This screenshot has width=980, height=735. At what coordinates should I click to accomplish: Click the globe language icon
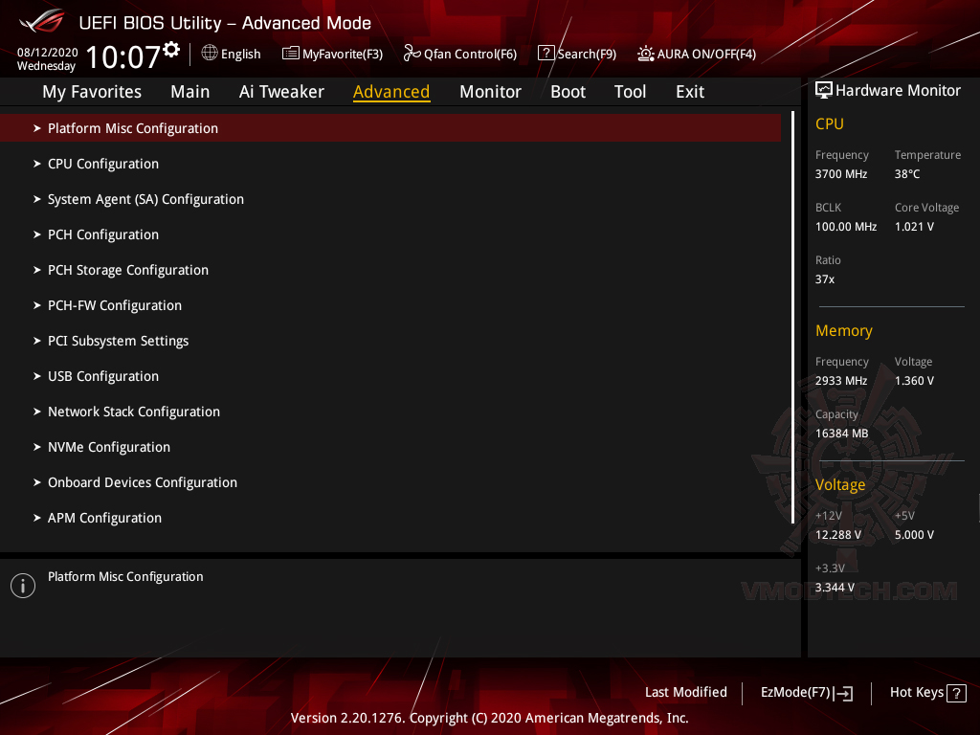pyautogui.click(x=210, y=54)
